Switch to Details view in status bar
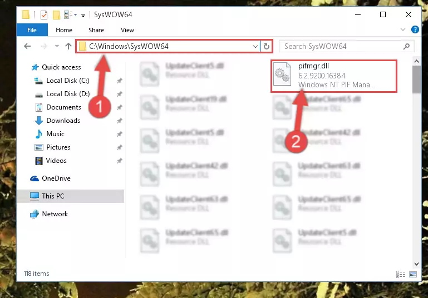The width and height of the screenshot is (428, 298). tap(400, 274)
